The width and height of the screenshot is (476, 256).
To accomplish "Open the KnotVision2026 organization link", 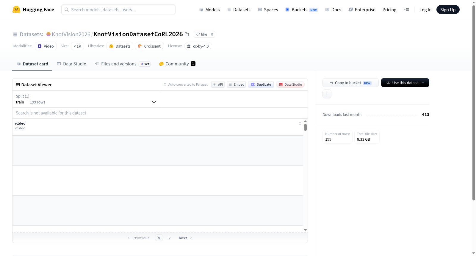I will point(71,34).
